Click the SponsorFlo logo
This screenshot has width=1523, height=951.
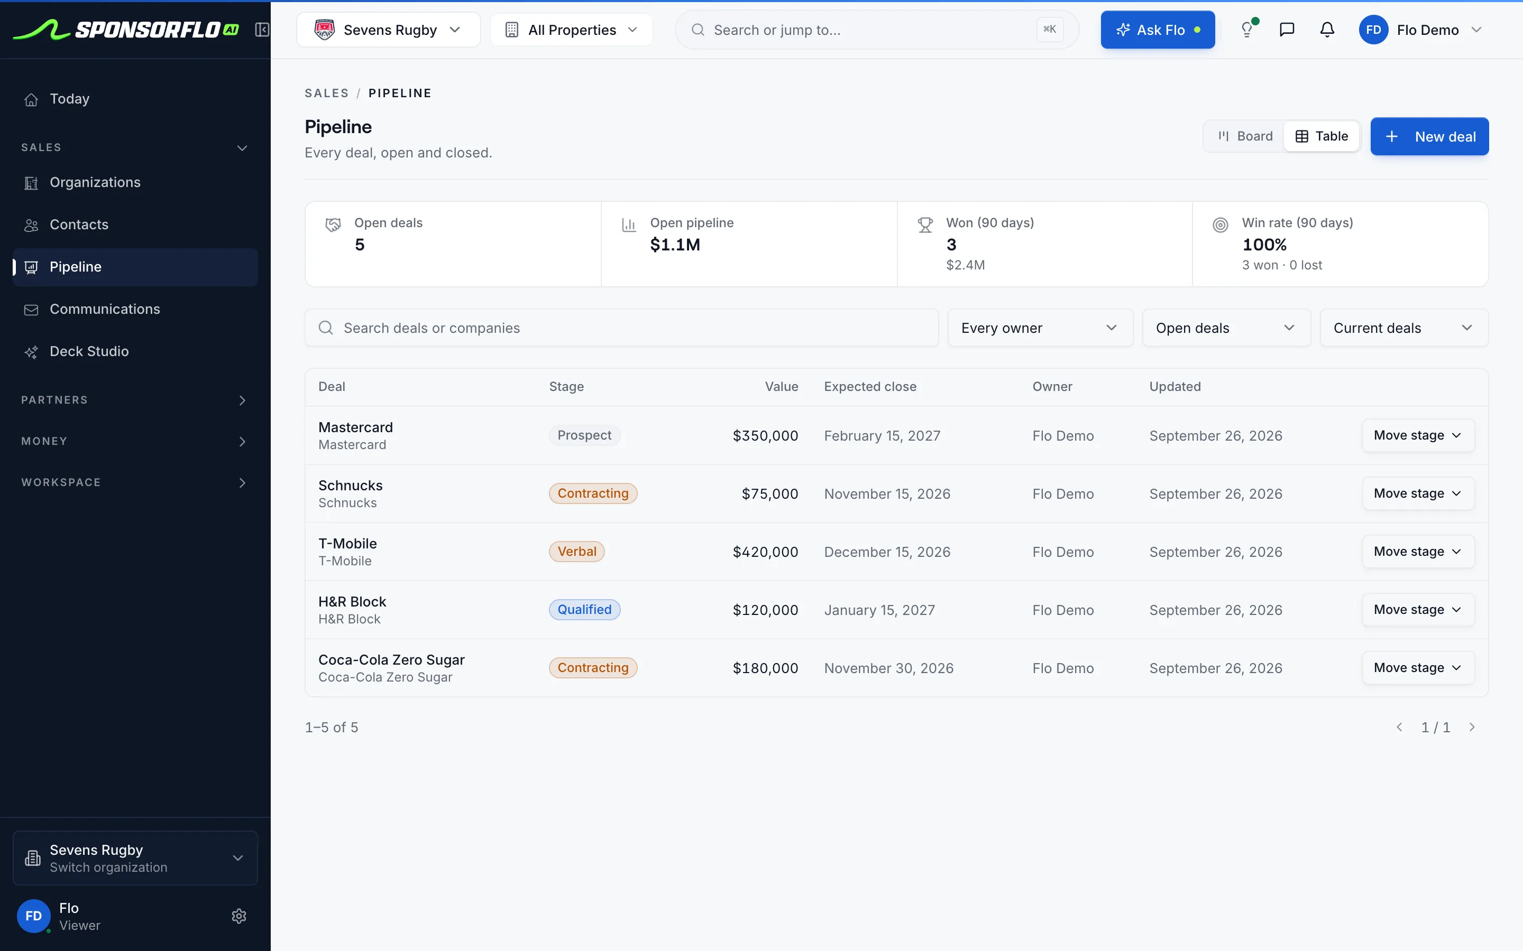[x=126, y=30]
